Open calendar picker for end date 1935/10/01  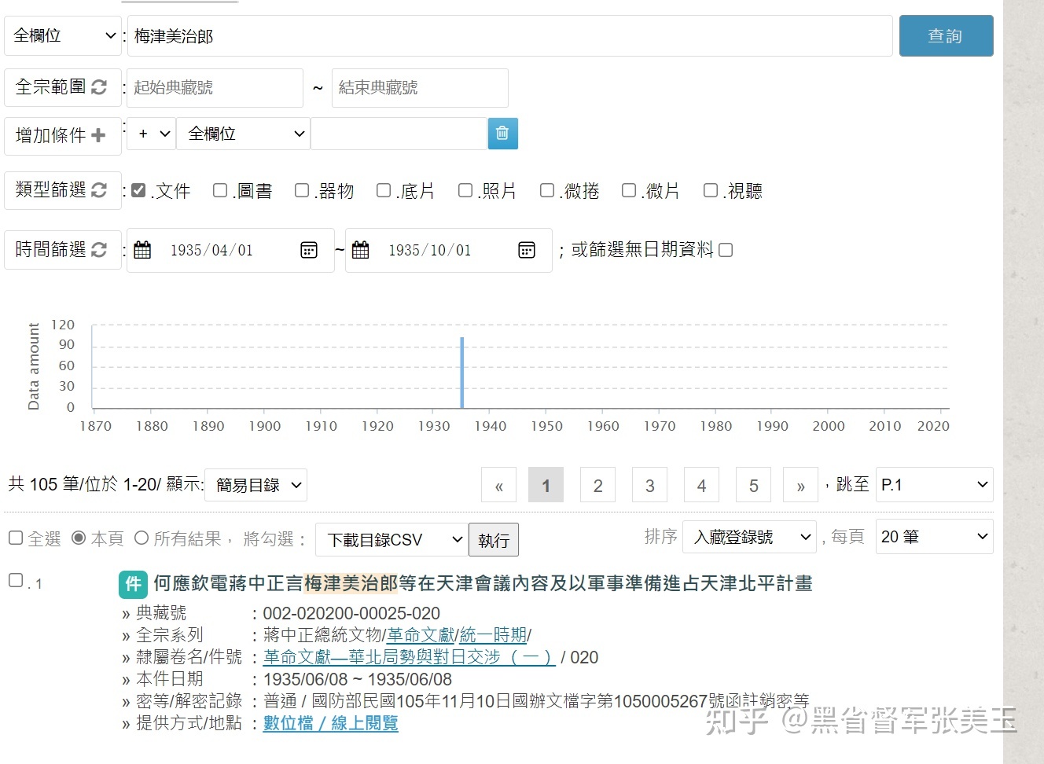point(527,250)
